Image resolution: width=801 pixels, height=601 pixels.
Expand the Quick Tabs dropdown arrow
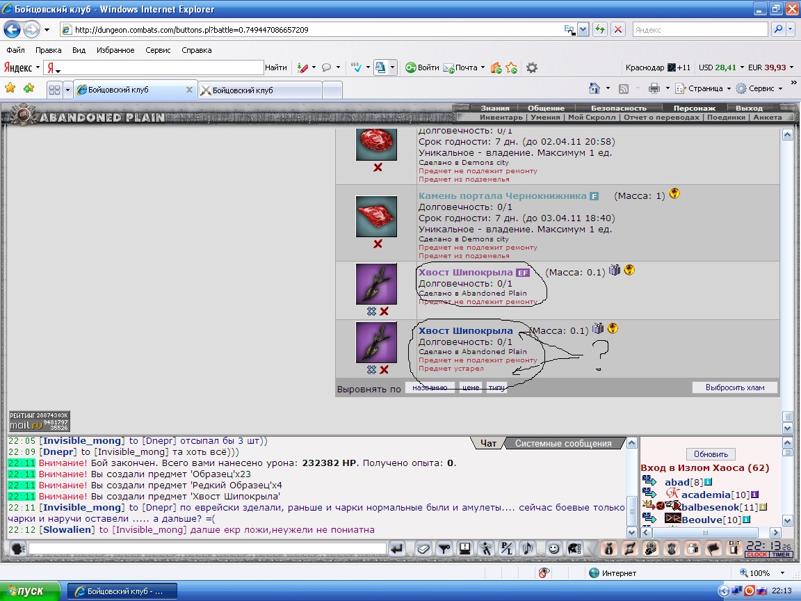pyautogui.click(x=67, y=90)
